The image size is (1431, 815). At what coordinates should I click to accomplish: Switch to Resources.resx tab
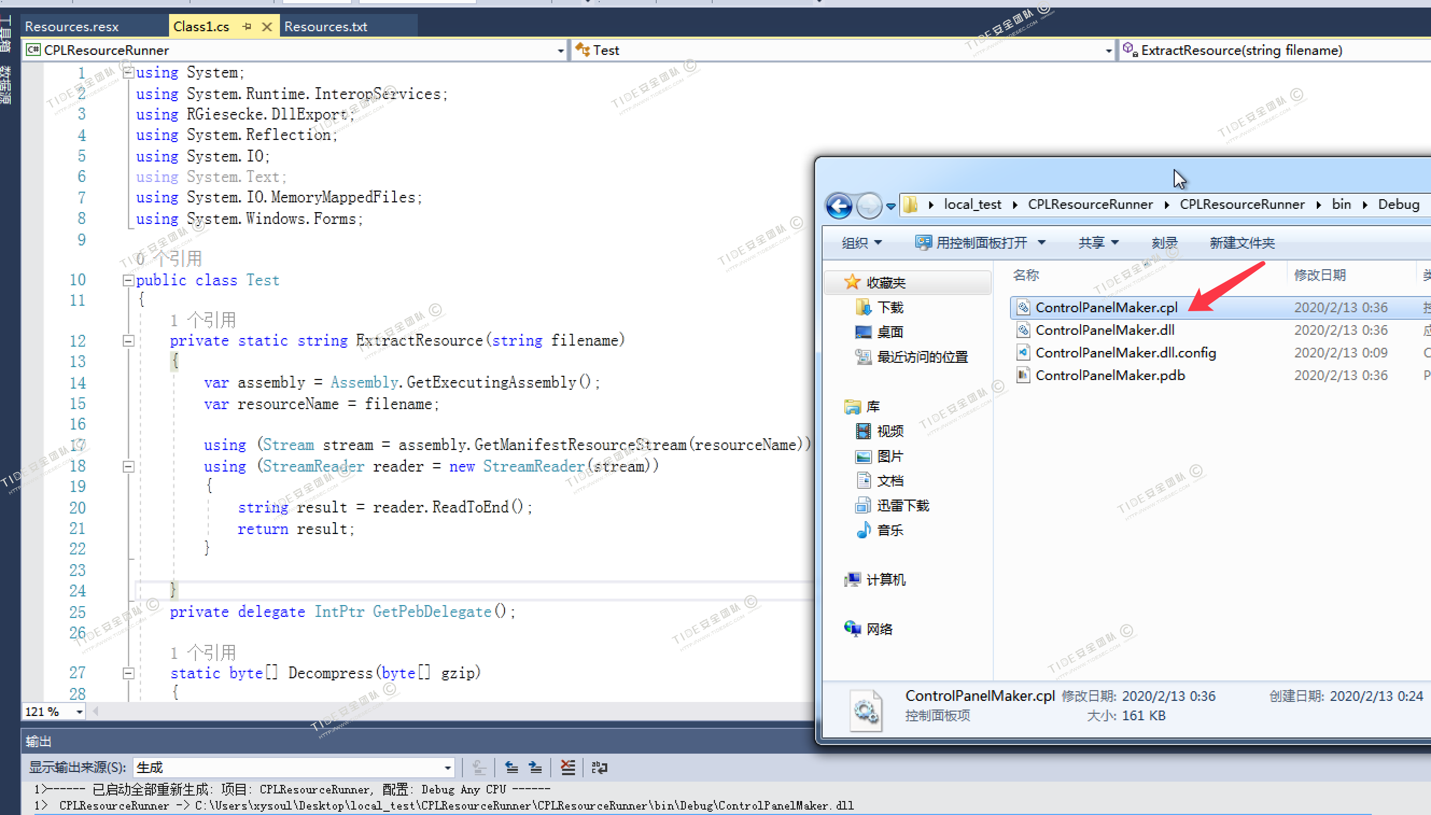[72, 26]
